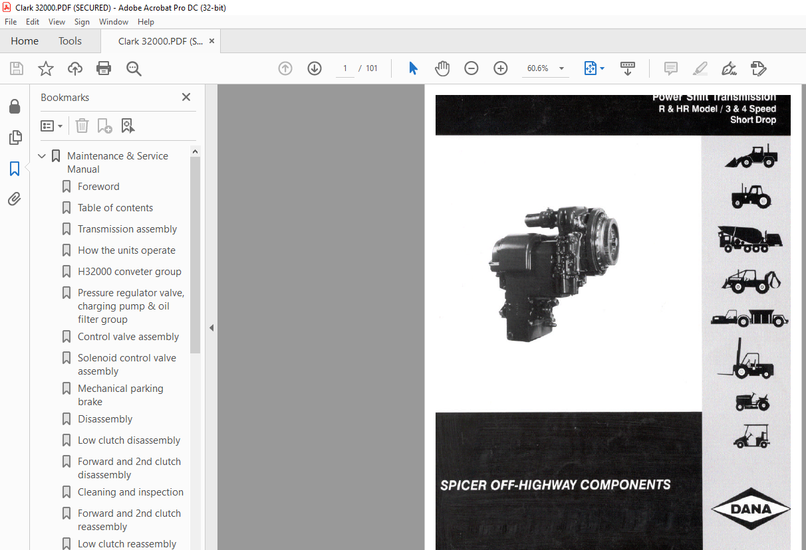806x550 pixels.
Task: Zoom in with plus button
Action: pyautogui.click(x=501, y=68)
